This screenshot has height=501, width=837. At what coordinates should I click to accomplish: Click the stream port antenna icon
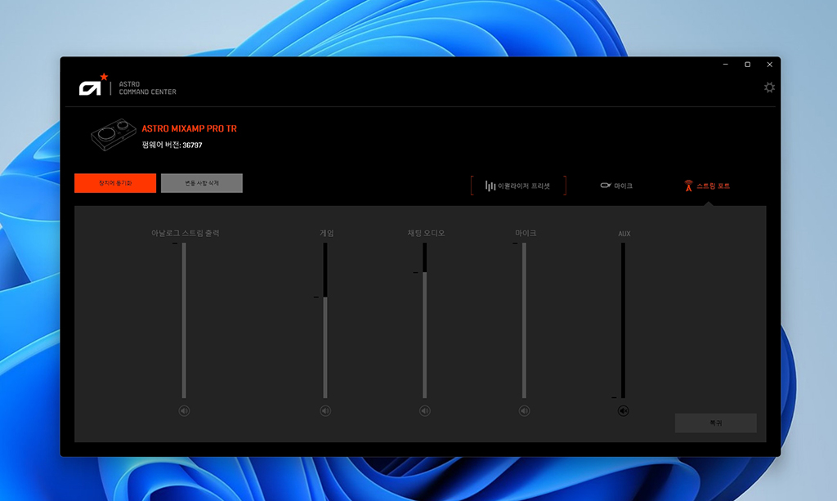click(x=688, y=186)
